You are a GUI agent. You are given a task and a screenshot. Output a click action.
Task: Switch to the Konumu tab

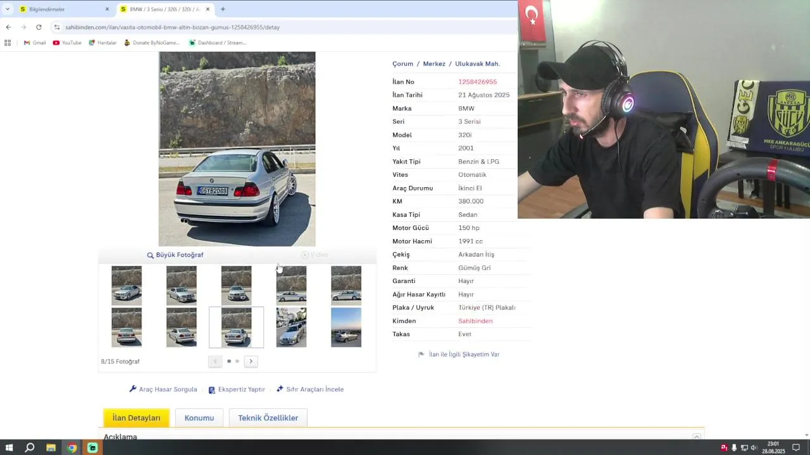(x=199, y=418)
